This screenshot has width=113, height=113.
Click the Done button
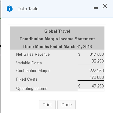point(67,105)
